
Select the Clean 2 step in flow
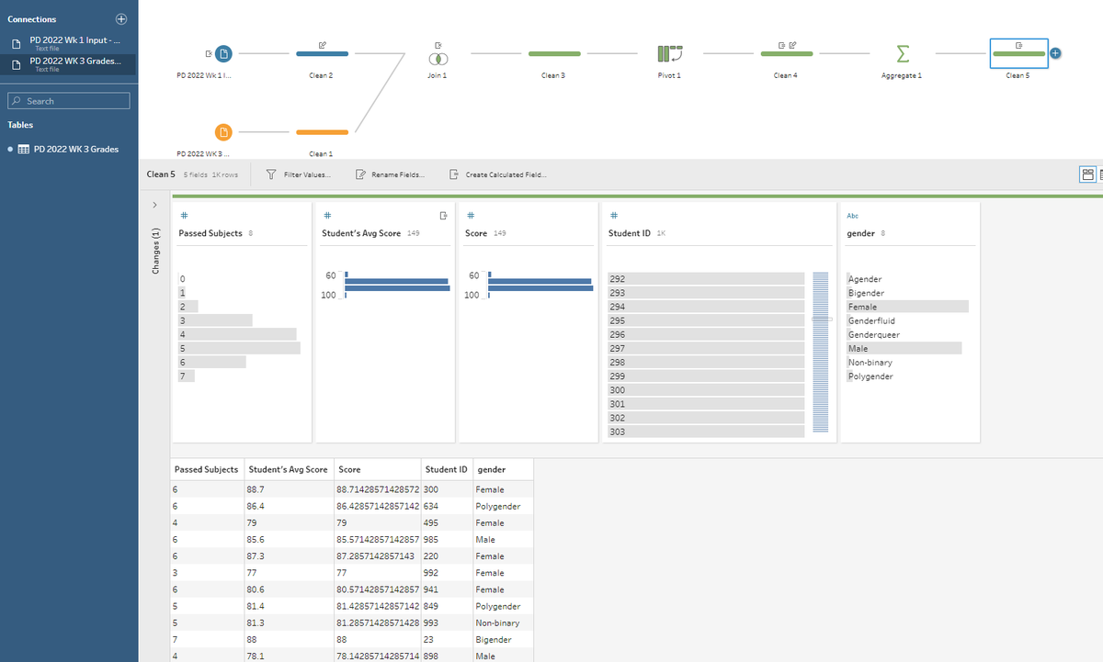coord(322,53)
